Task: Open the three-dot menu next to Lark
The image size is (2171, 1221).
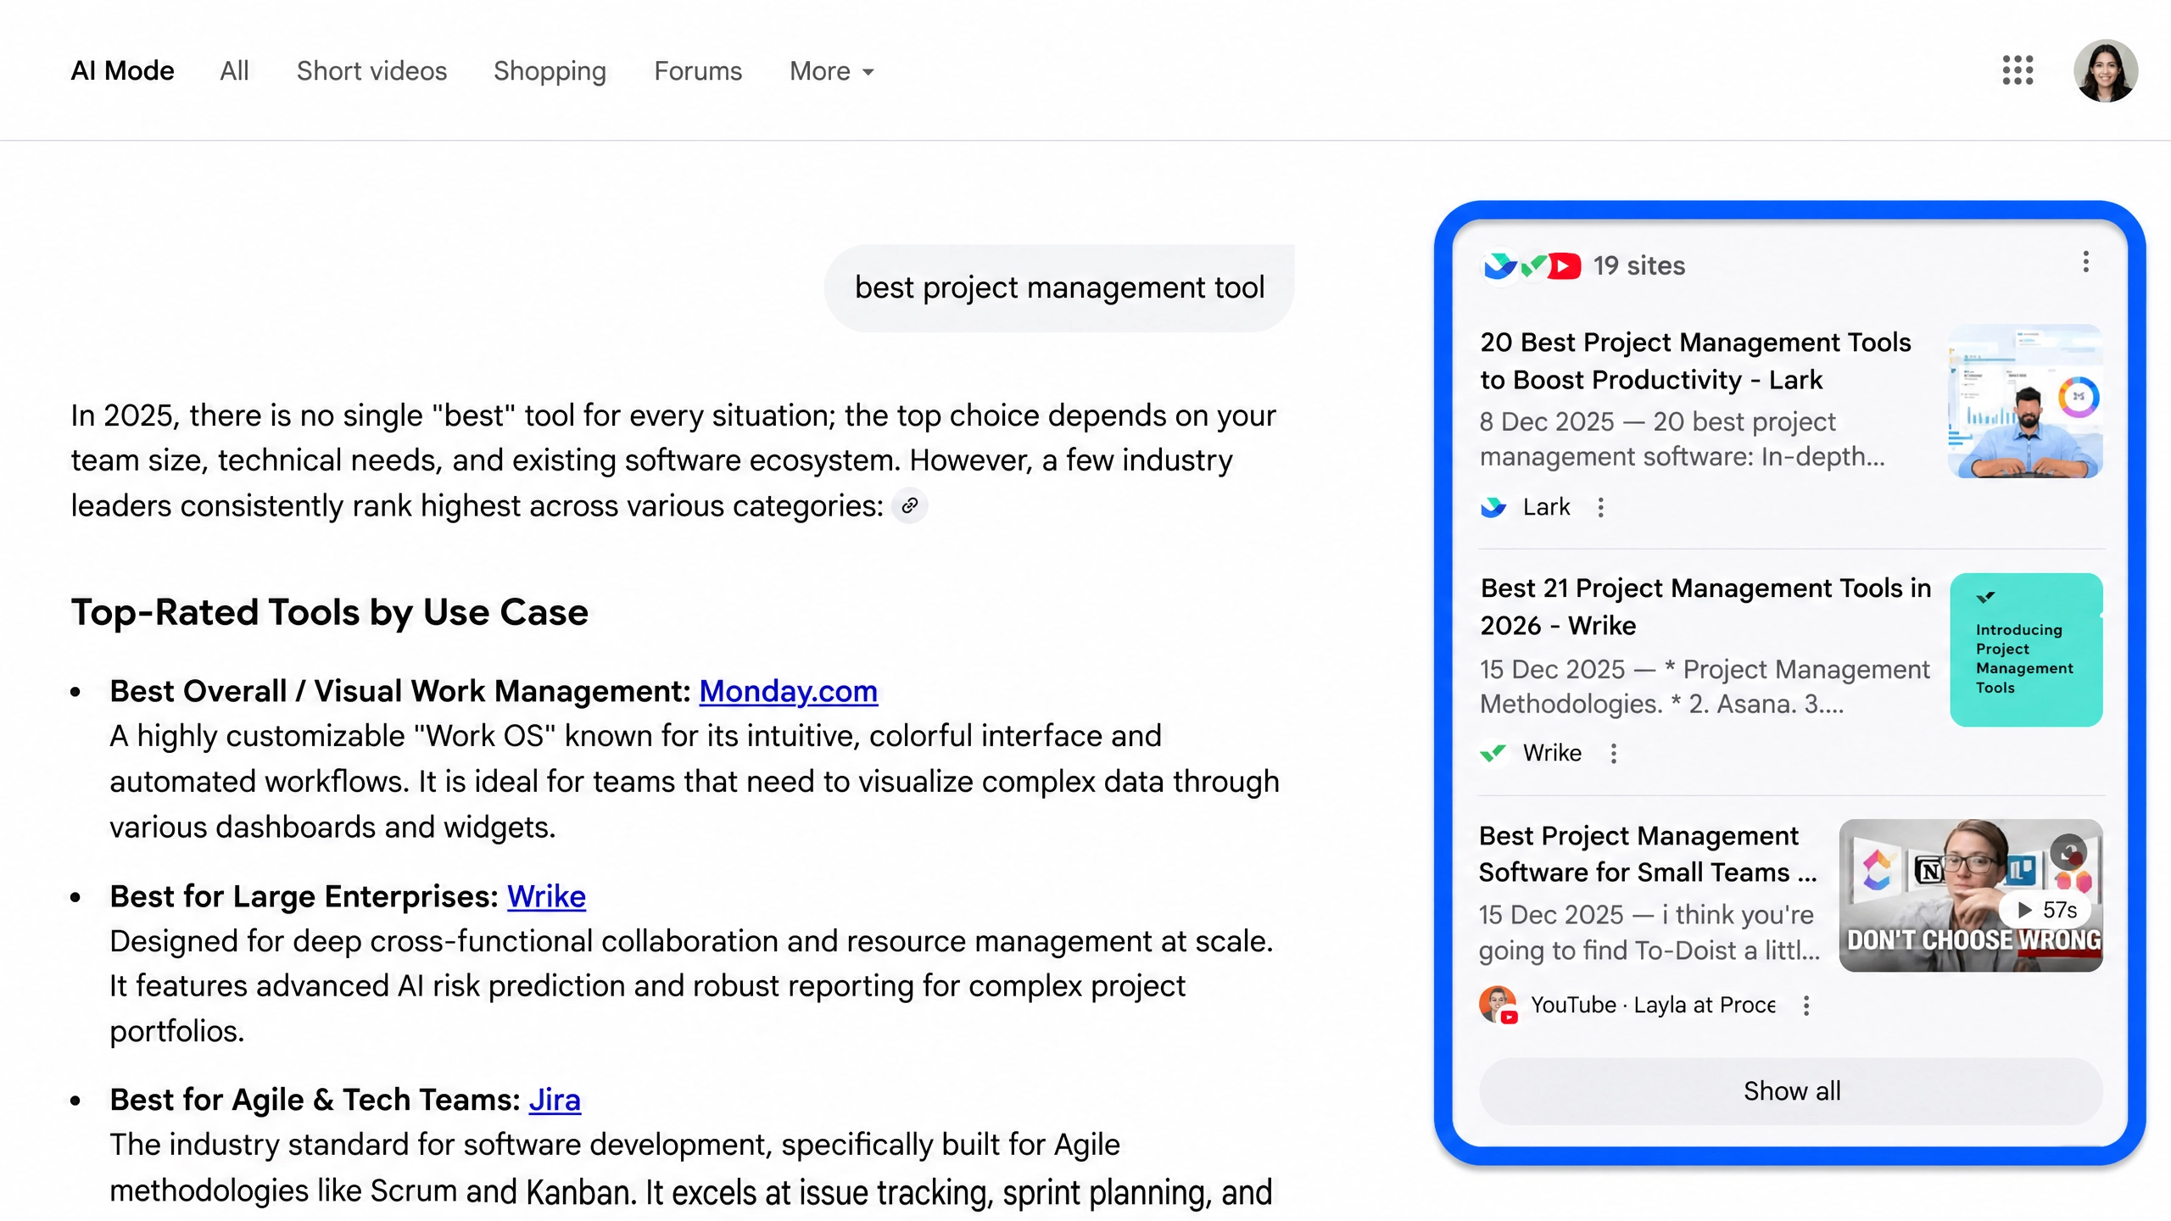Action: coord(1600,507)
